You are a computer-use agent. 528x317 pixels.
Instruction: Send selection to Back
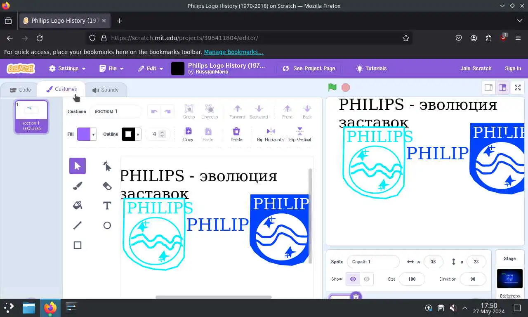point(307,111)
